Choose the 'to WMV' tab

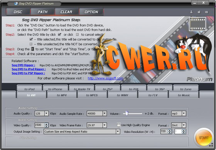pos(123,95)
